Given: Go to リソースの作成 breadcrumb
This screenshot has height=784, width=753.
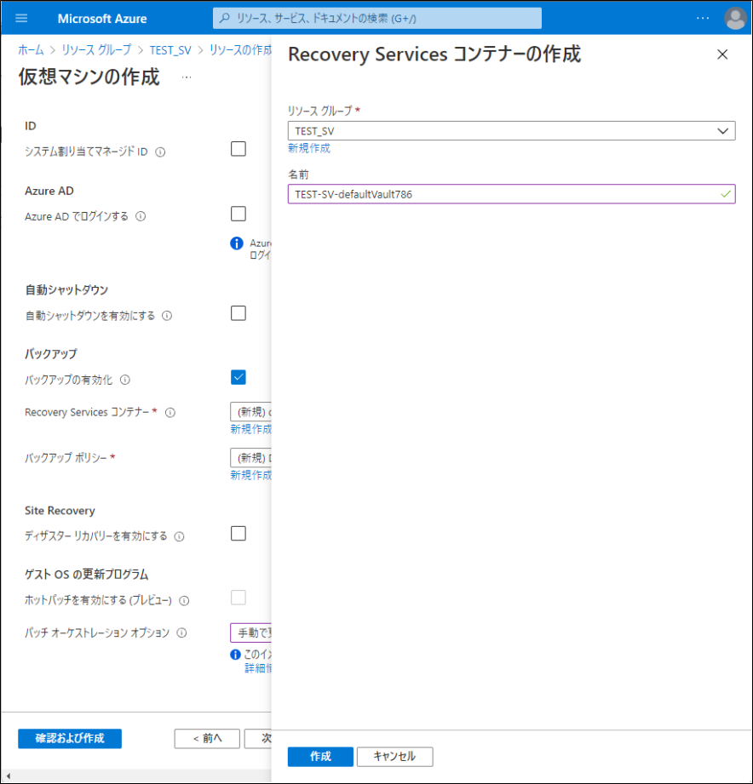Looking at the screenshot, I should [x=240, y=50].
